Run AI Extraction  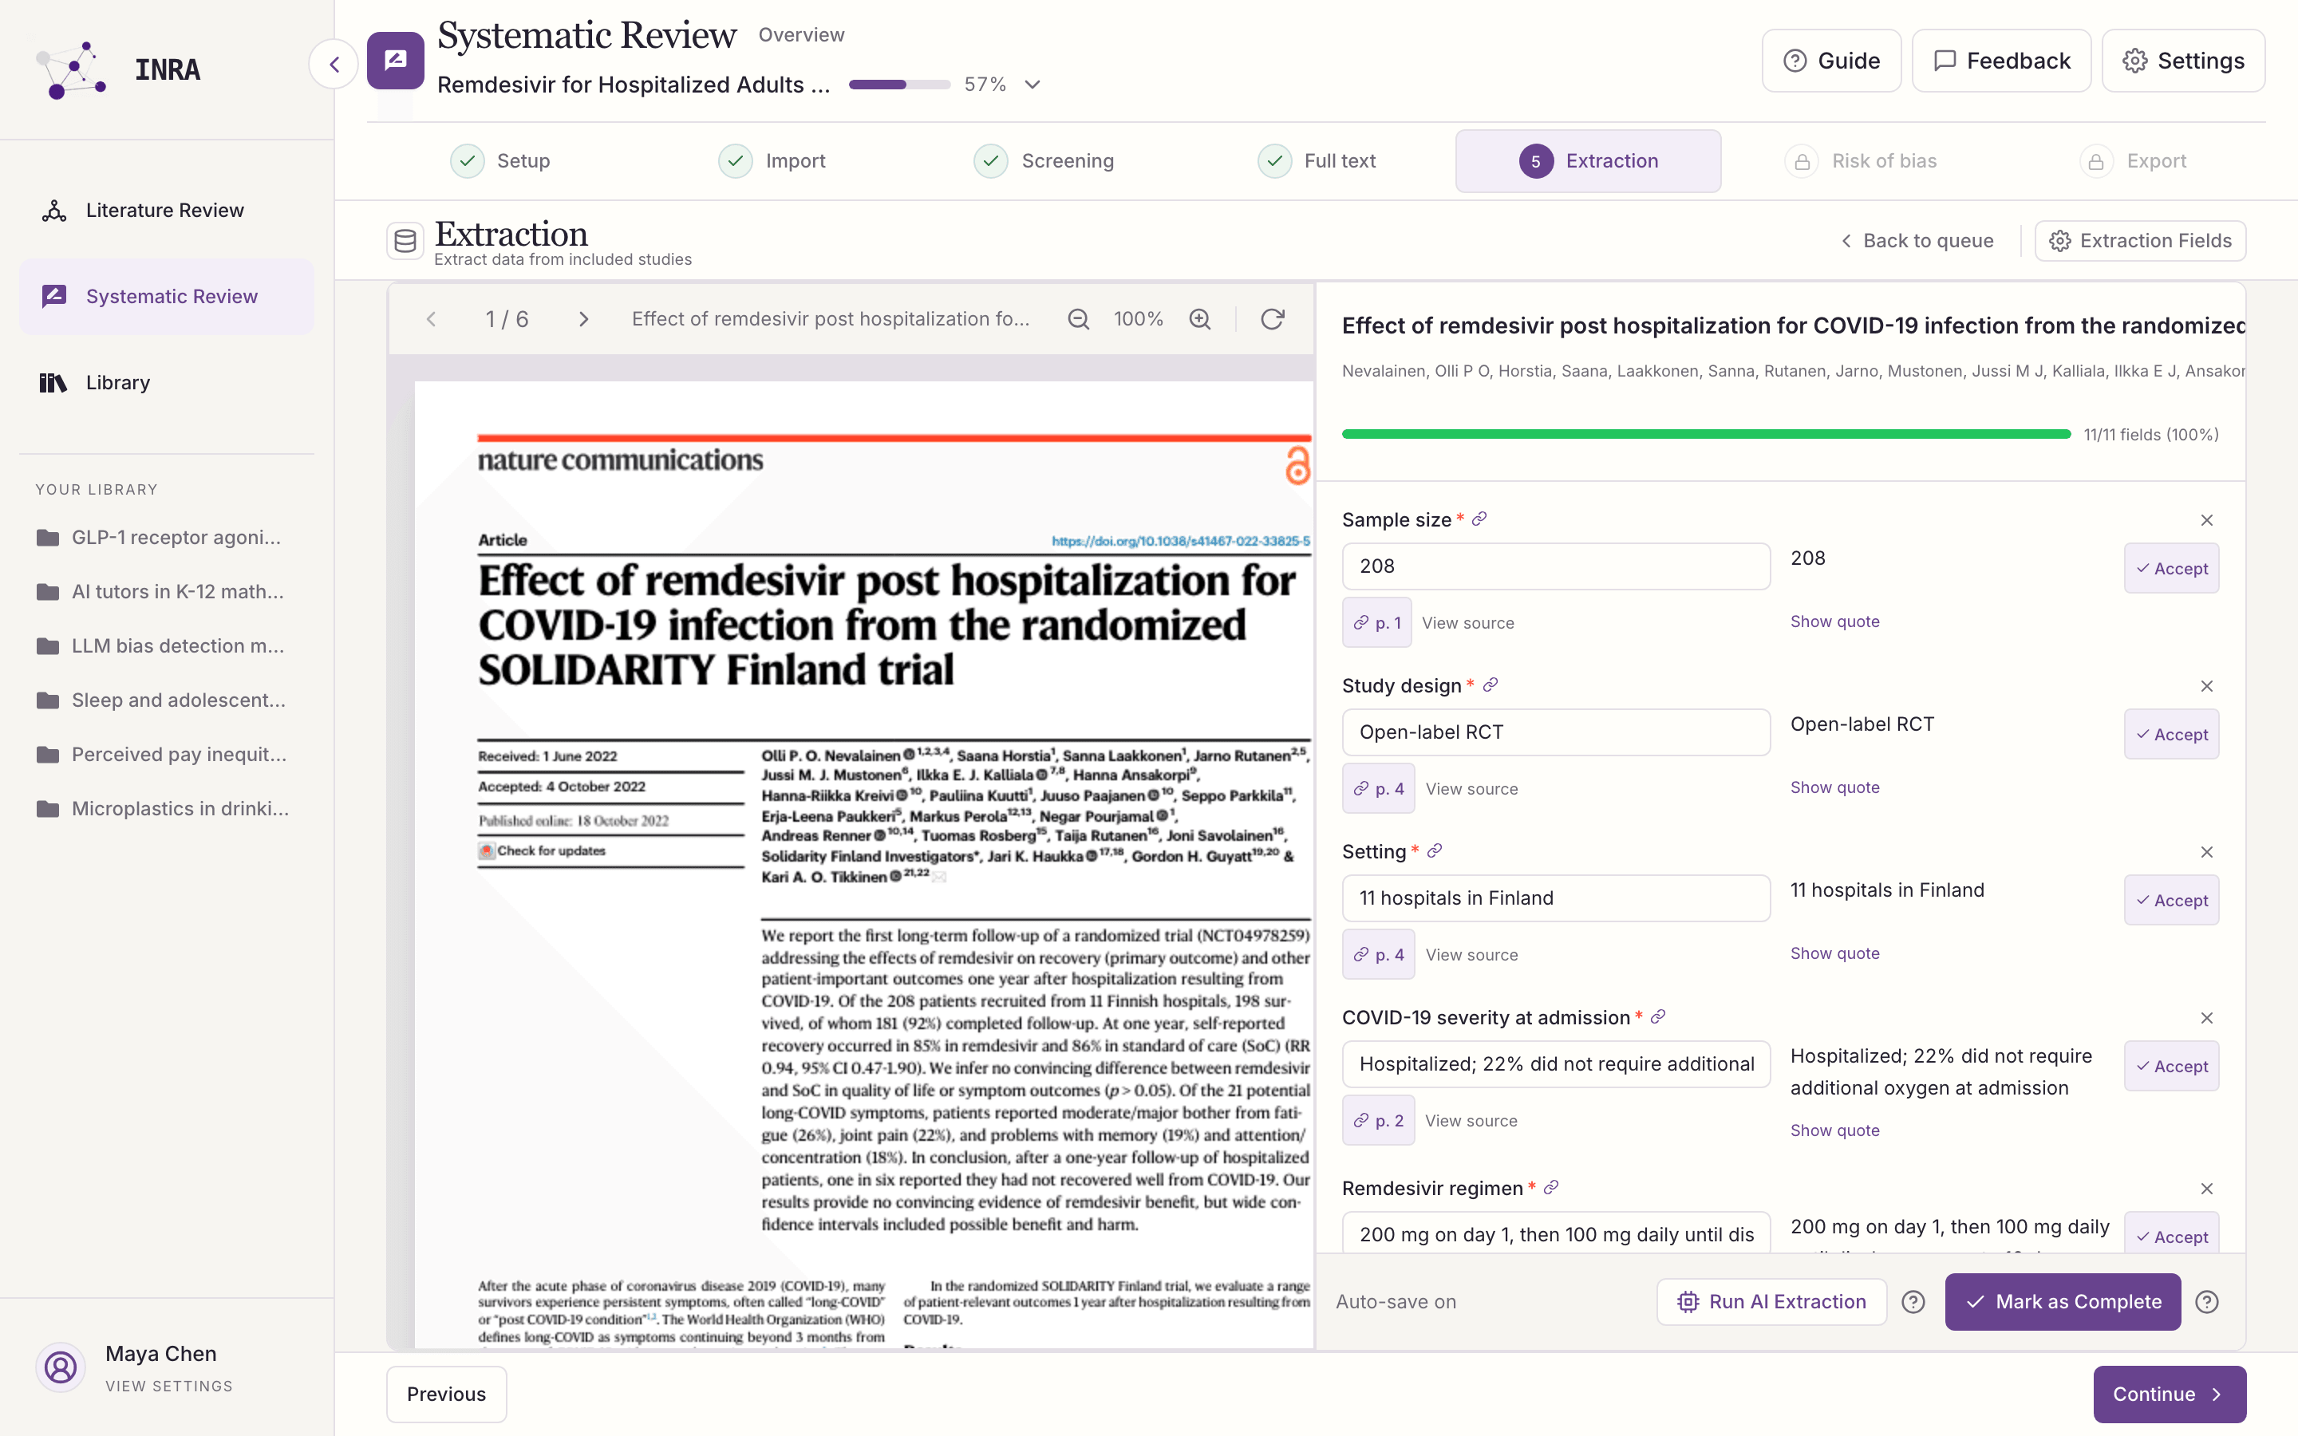tap(1772, 1302)
